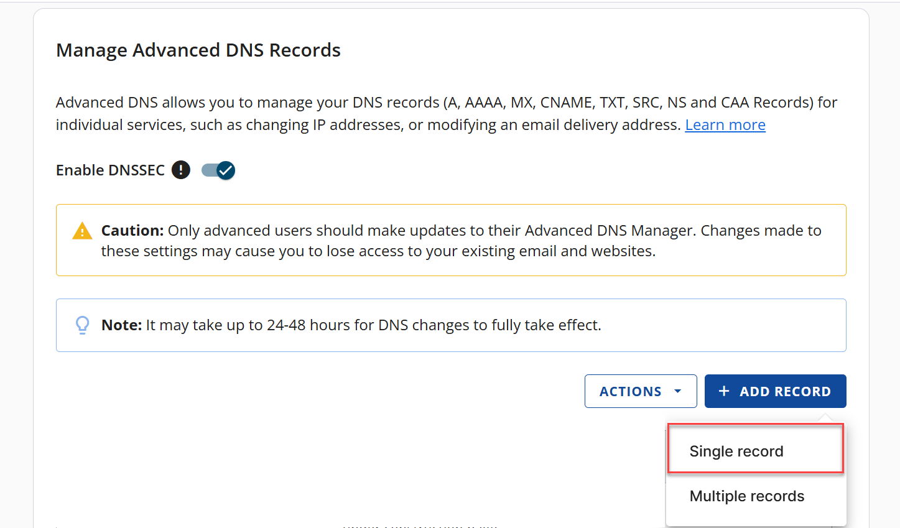
Task: Click the checkmark inside the DNSSEC toggle
Action: point(225,170)
